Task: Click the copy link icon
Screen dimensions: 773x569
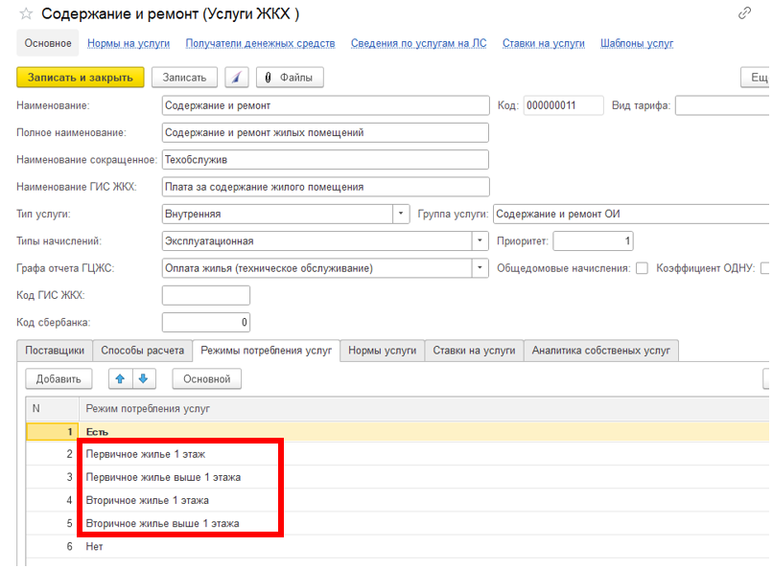Action: coord(744,13)
